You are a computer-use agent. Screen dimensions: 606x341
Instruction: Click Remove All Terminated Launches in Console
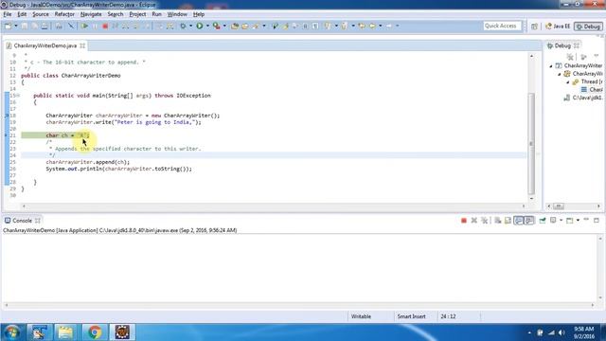point(485,221)
